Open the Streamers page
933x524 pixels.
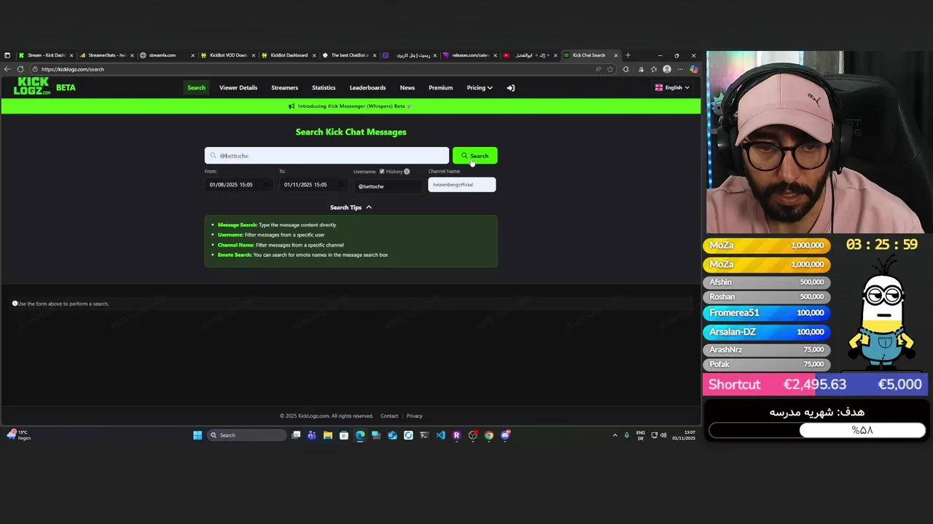click(x=284, y=88)
